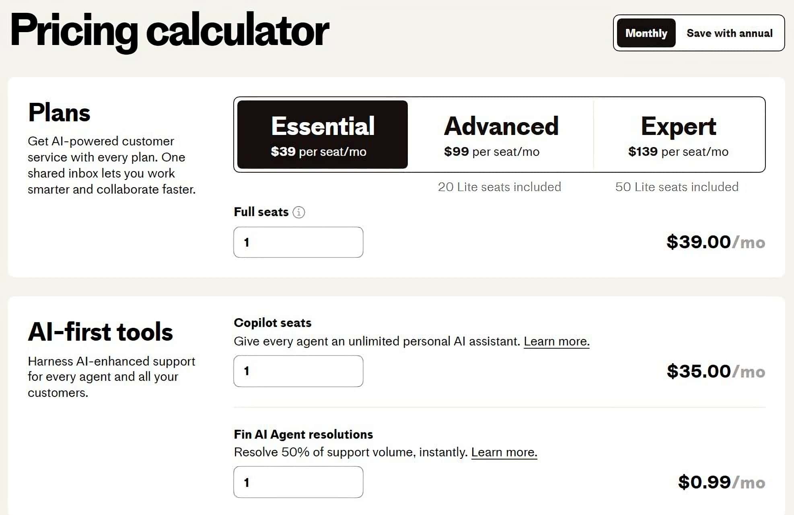Click the Full seats info icon
This screenshot has width=794, height=515.
pyautogui.click(x=298, y=212)
